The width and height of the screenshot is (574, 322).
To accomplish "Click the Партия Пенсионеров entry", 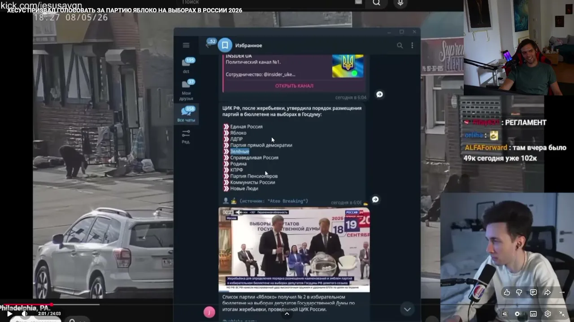I will click(x=254, y=176).
